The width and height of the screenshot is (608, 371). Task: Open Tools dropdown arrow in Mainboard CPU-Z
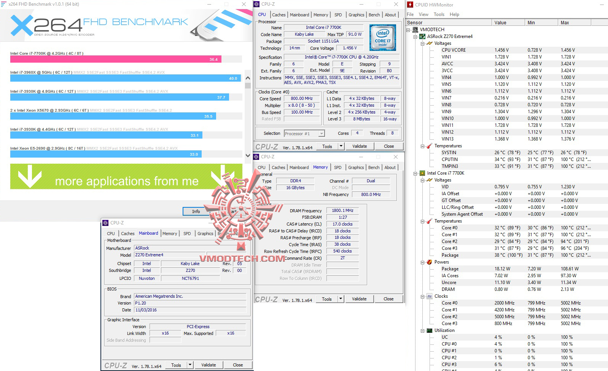point(190,365)
